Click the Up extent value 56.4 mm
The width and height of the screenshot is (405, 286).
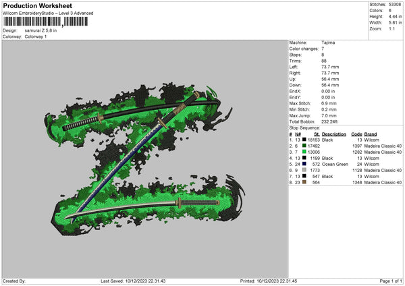330,79
